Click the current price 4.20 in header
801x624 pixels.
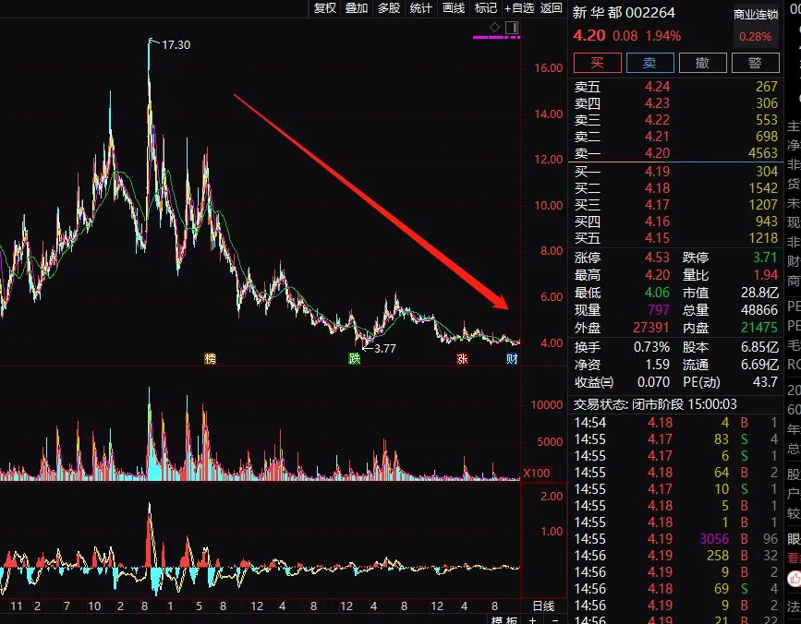click(x=589, y=36)
